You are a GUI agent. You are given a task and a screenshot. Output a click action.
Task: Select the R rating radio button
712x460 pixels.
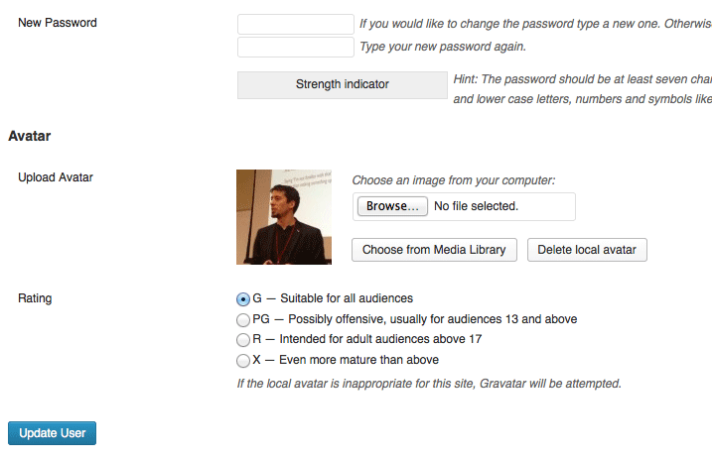[x=243, y=340]
